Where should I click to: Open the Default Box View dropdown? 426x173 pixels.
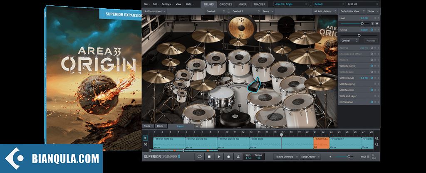tap(352, 11)
